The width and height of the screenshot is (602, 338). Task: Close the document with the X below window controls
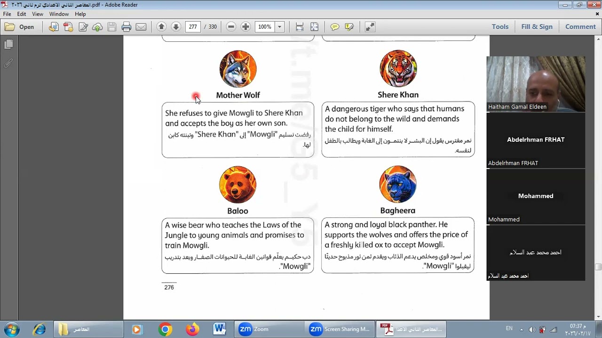click(597, 14)
